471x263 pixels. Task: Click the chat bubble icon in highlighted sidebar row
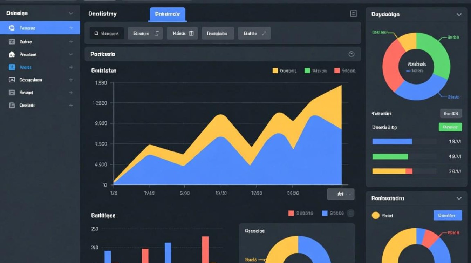[x=12, y=28]
